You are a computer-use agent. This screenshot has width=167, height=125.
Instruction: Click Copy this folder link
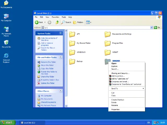[47, 68]
